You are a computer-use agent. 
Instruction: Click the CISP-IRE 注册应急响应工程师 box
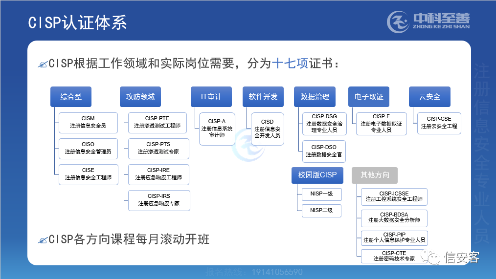click(159, 174)
